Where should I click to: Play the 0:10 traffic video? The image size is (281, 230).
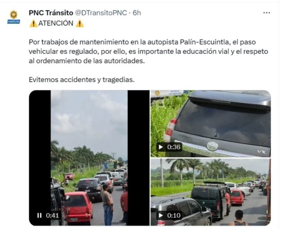coord(161,215)
